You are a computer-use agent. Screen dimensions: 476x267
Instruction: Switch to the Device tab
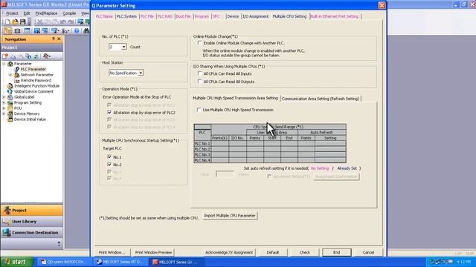[x=233, y=16]
